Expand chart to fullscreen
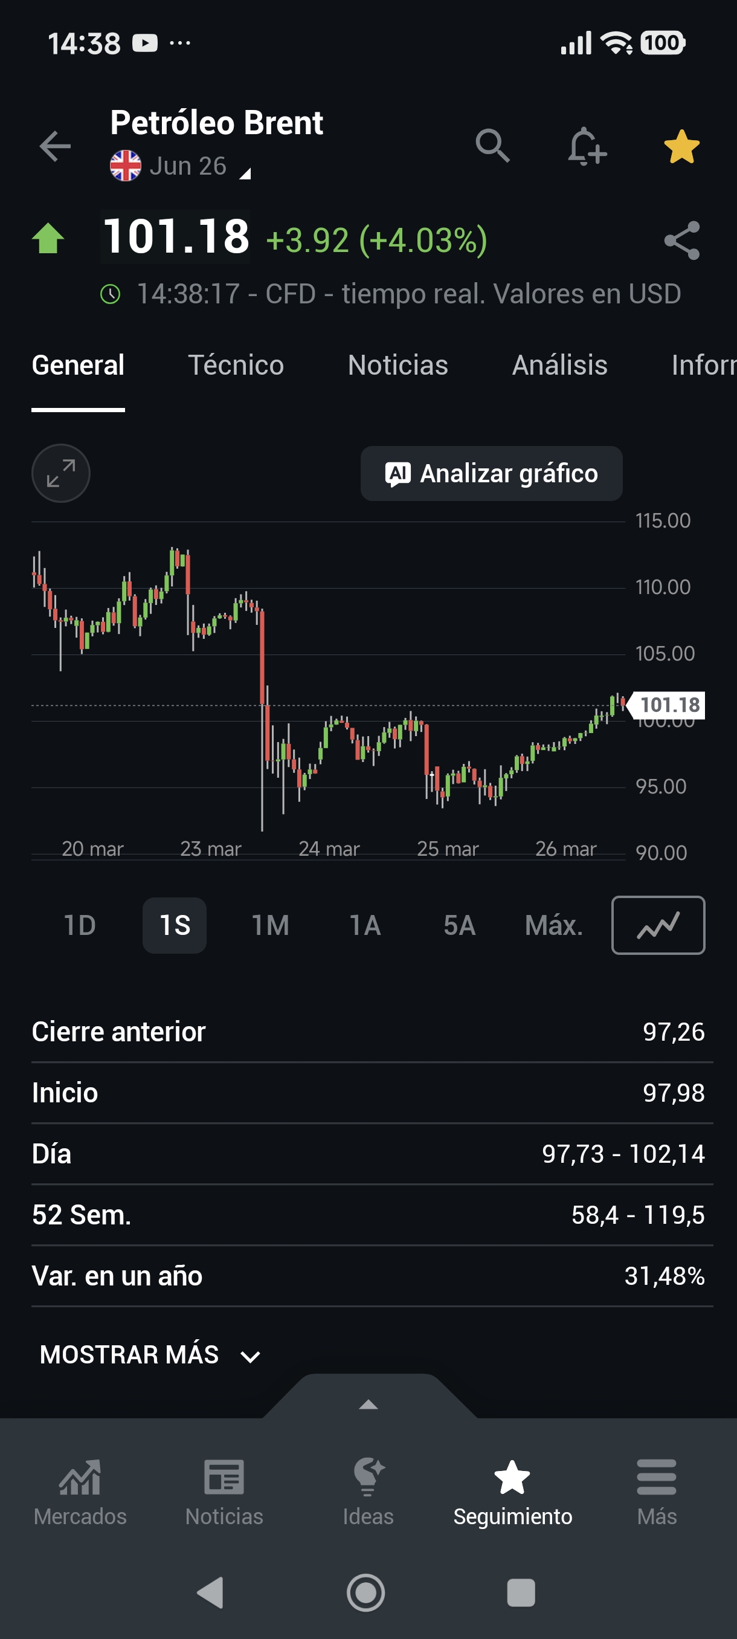 pos(61,473)
